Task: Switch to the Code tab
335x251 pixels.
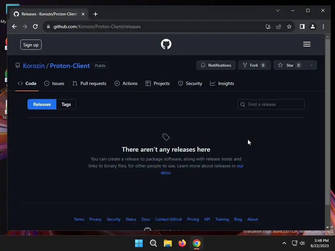Action: (27, 83)
